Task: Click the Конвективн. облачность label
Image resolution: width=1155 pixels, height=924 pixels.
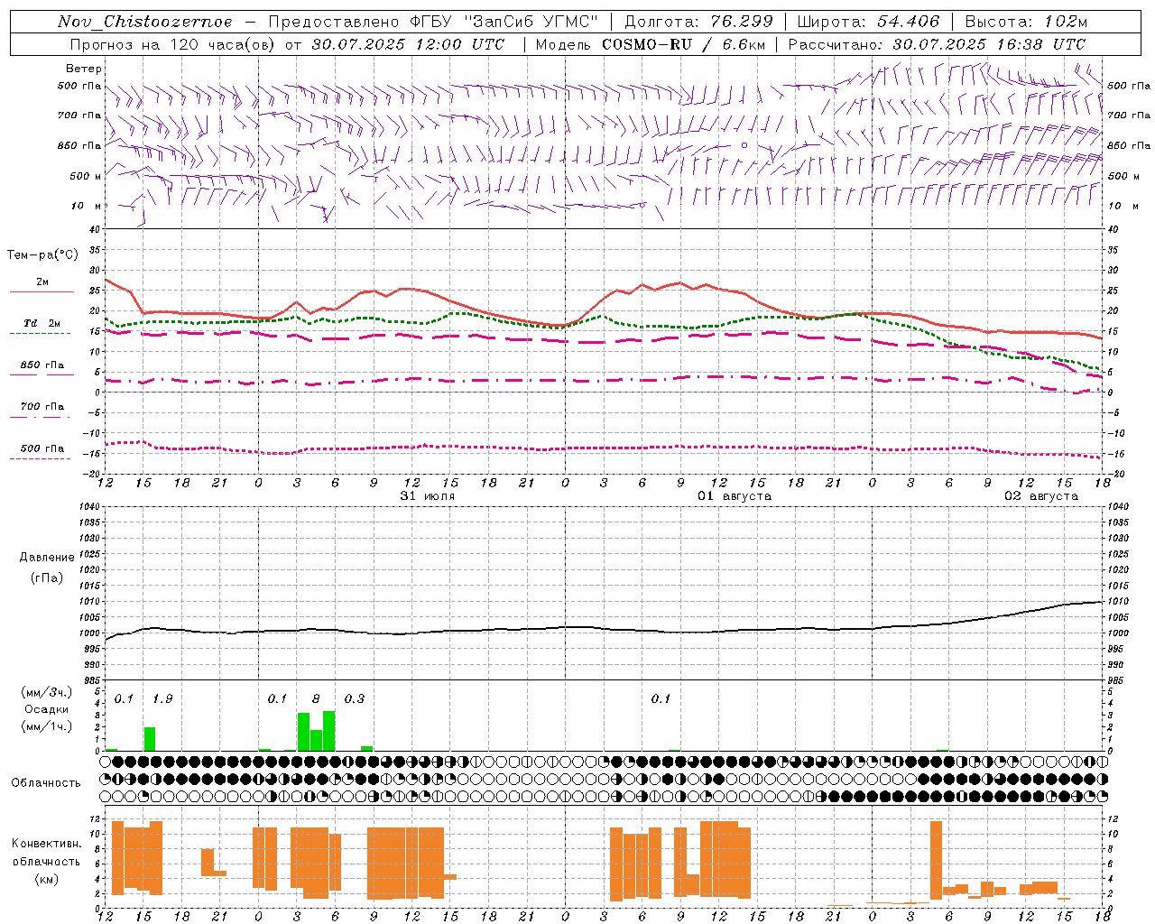Action: click(46, 853)
